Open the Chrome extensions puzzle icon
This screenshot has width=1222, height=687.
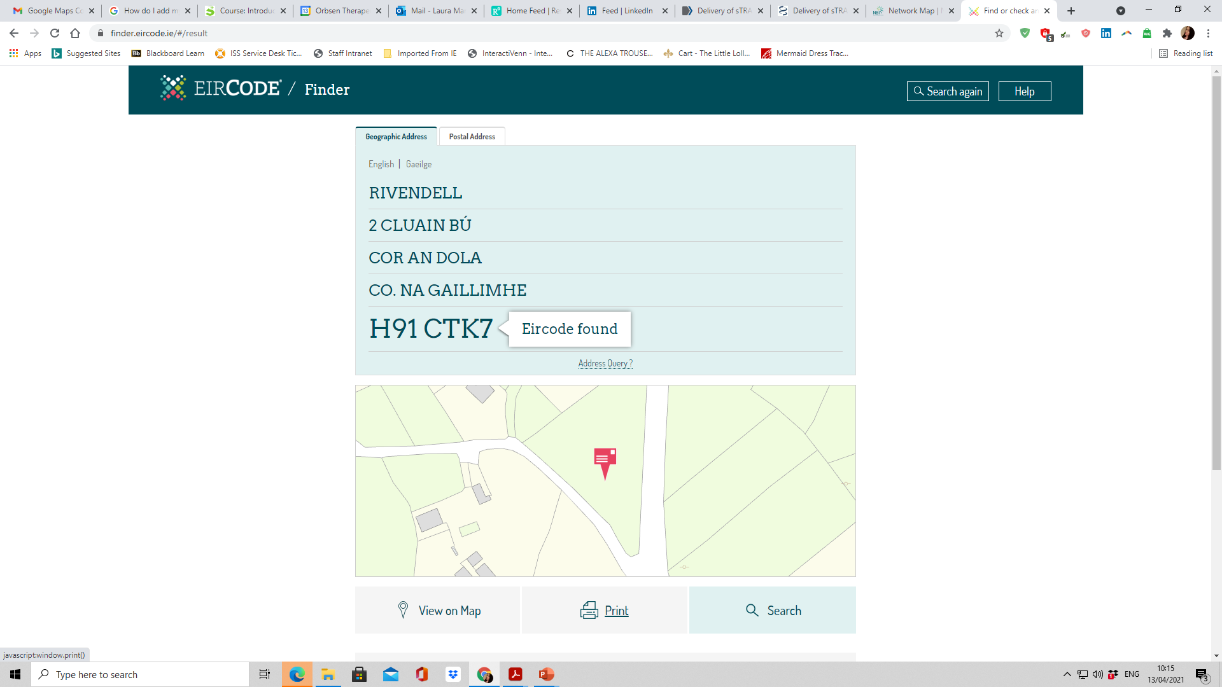tap(1167, 33)
